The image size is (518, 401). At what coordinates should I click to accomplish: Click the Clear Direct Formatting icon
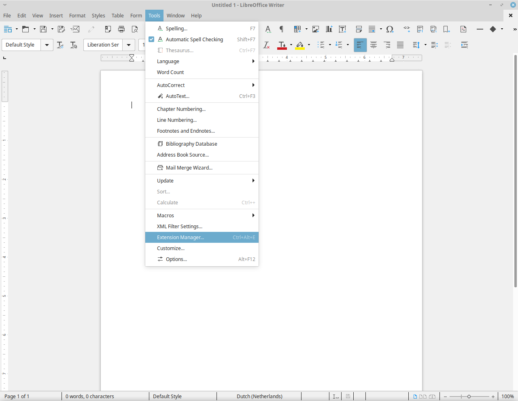[x=266, y=45]
